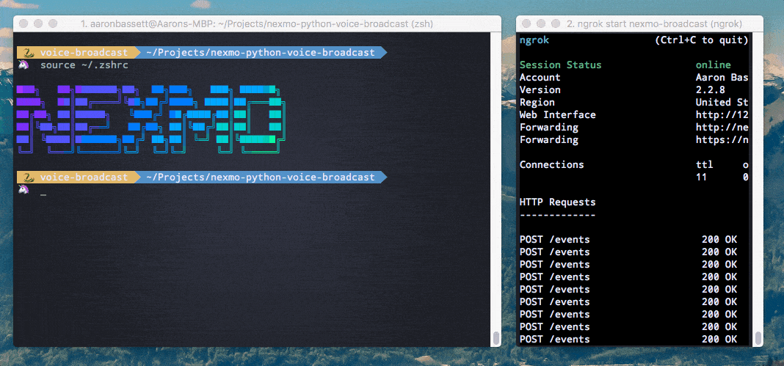Click the ngrok window title text
The height and width of the screenshot is (366, 784).
[x=654, y=23]
